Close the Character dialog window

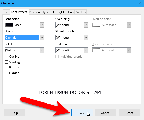coord(140,3)
